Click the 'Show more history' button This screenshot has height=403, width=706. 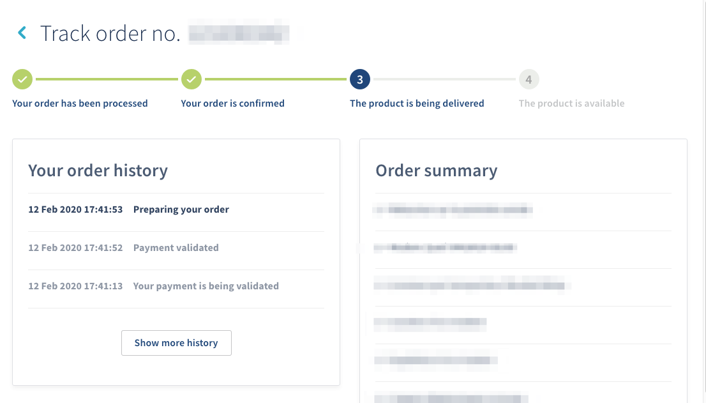point(176,343)
